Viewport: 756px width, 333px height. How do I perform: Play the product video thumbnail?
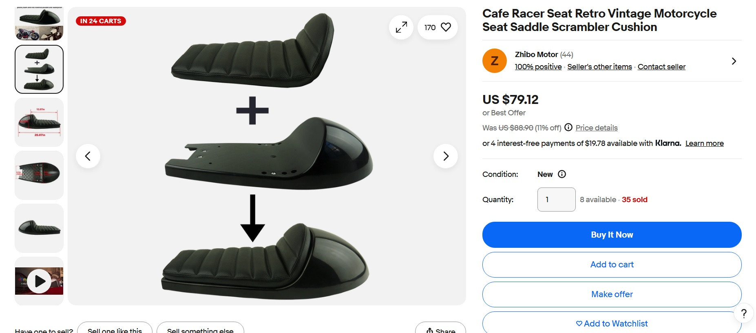click(40, 281)
